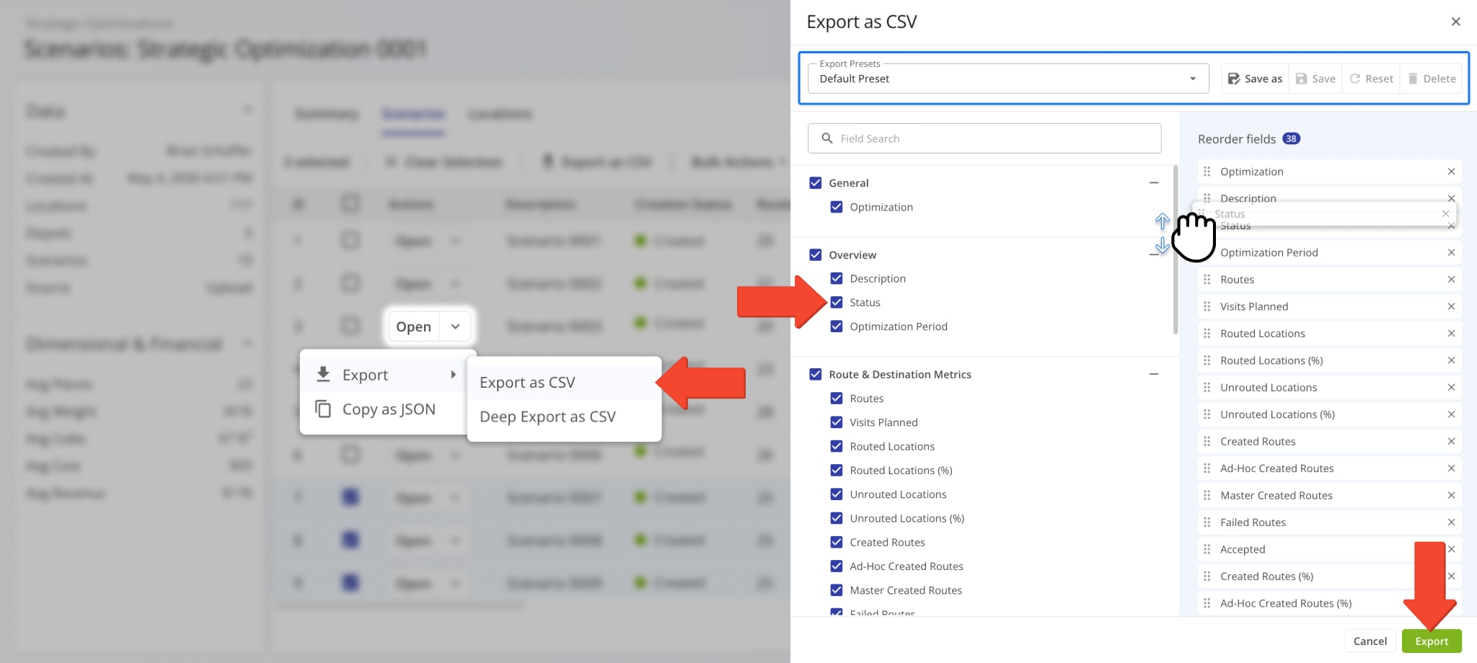Collapse Route & Destination Metrics section
The height and width of the screenshot is (663, 1477).
pyautogui.click(x=1153, y=374)
